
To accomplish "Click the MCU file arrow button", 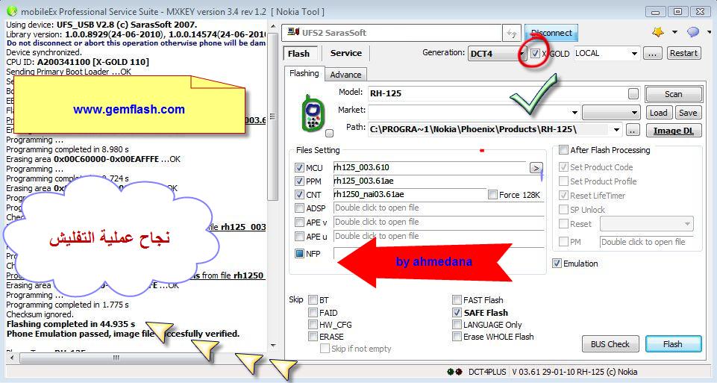I will [536, 167].
